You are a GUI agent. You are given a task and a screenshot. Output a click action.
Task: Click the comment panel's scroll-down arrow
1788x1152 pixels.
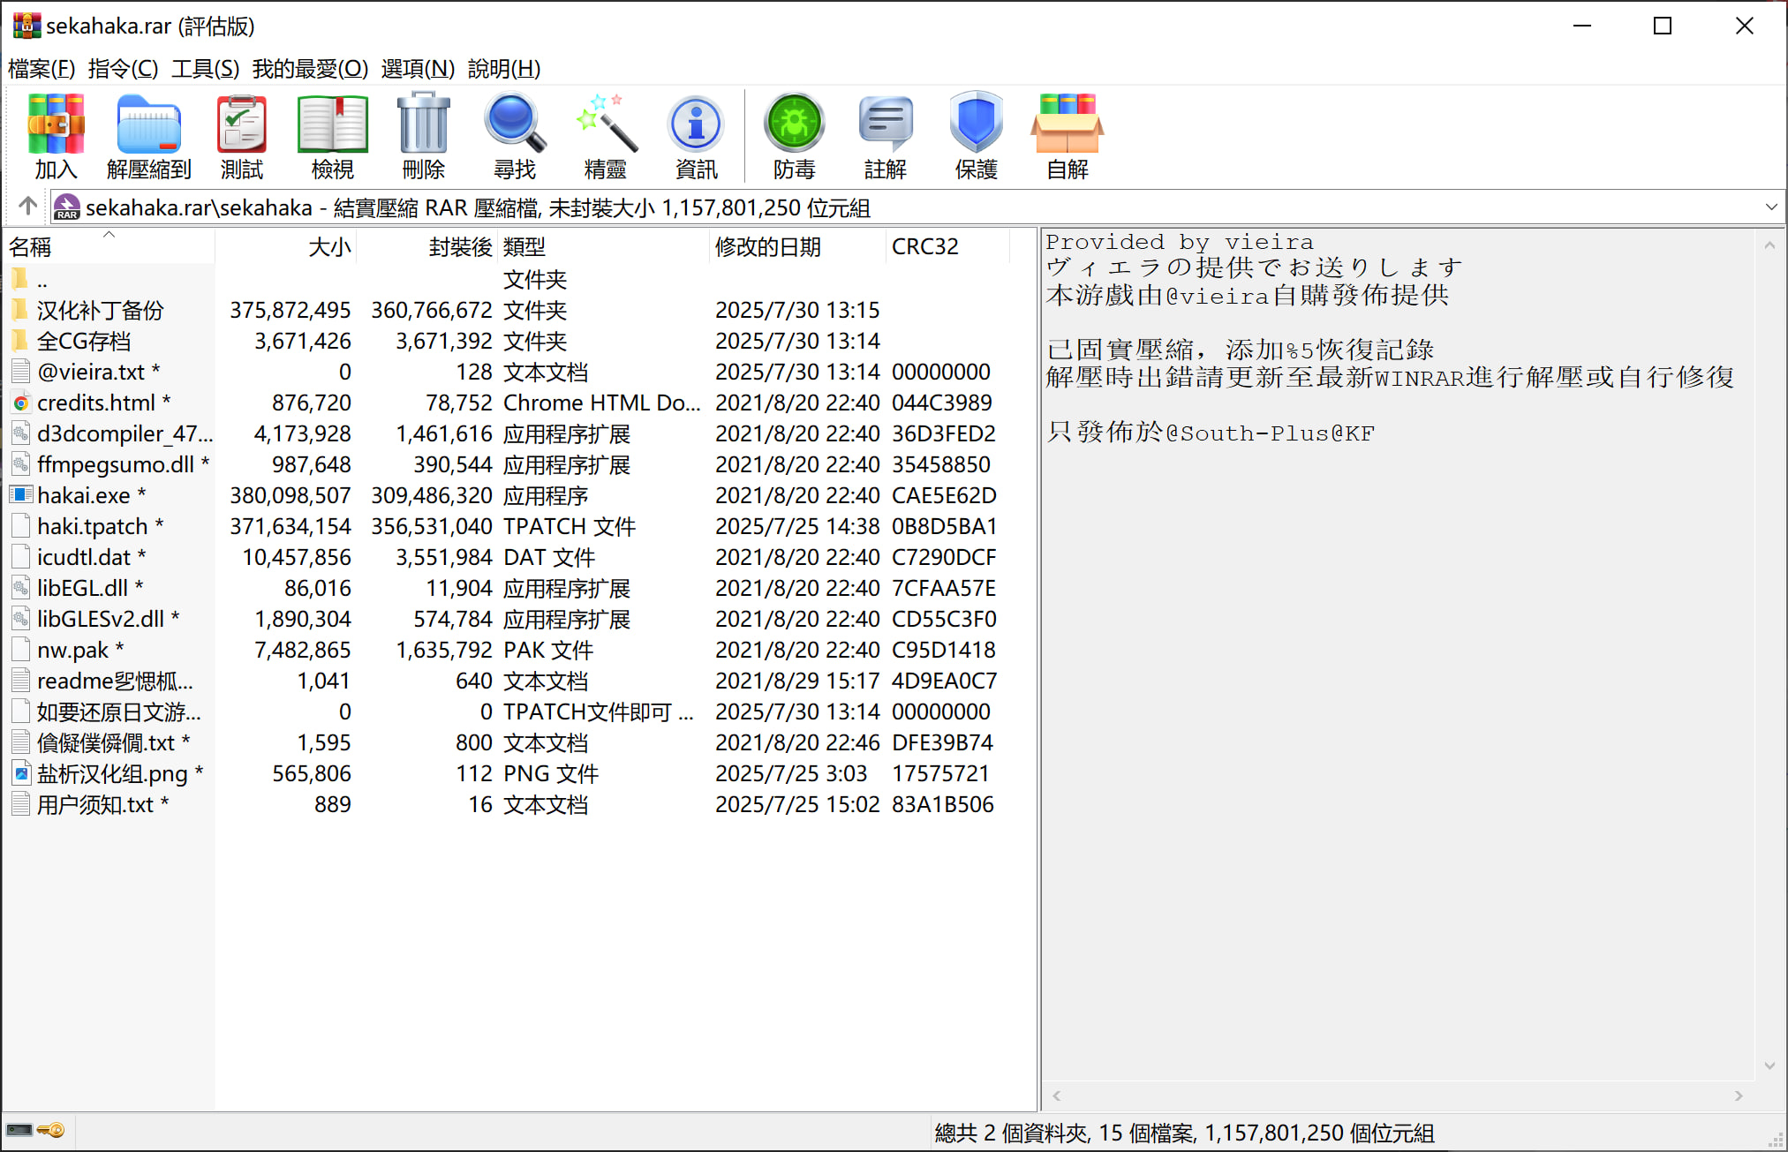[x=1769, y=1065]
